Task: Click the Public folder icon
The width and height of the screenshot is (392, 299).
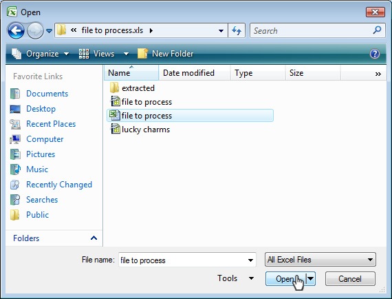Action: pyautogui.click(x=14, y=215)
